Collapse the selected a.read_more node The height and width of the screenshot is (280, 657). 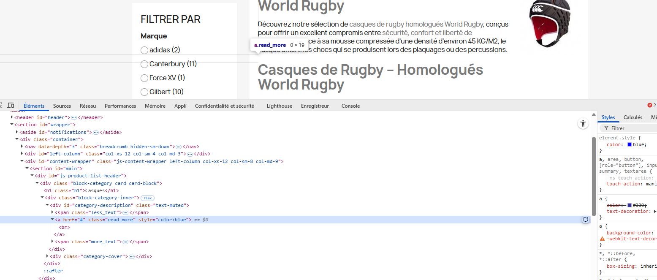pyautogui.click(x=52, y=220)
